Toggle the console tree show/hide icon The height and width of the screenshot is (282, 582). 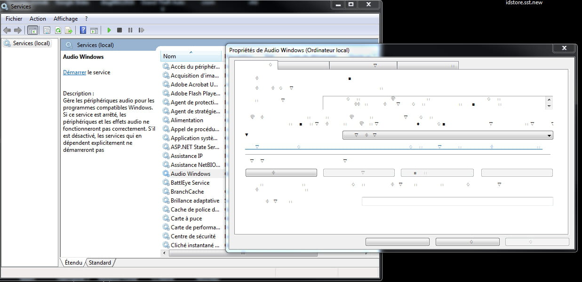pos(32,30)
